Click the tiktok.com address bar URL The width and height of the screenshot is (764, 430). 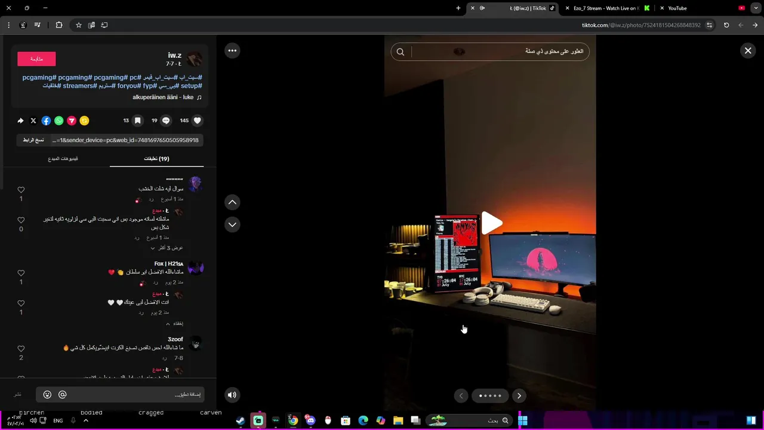(x=641, y=25)
